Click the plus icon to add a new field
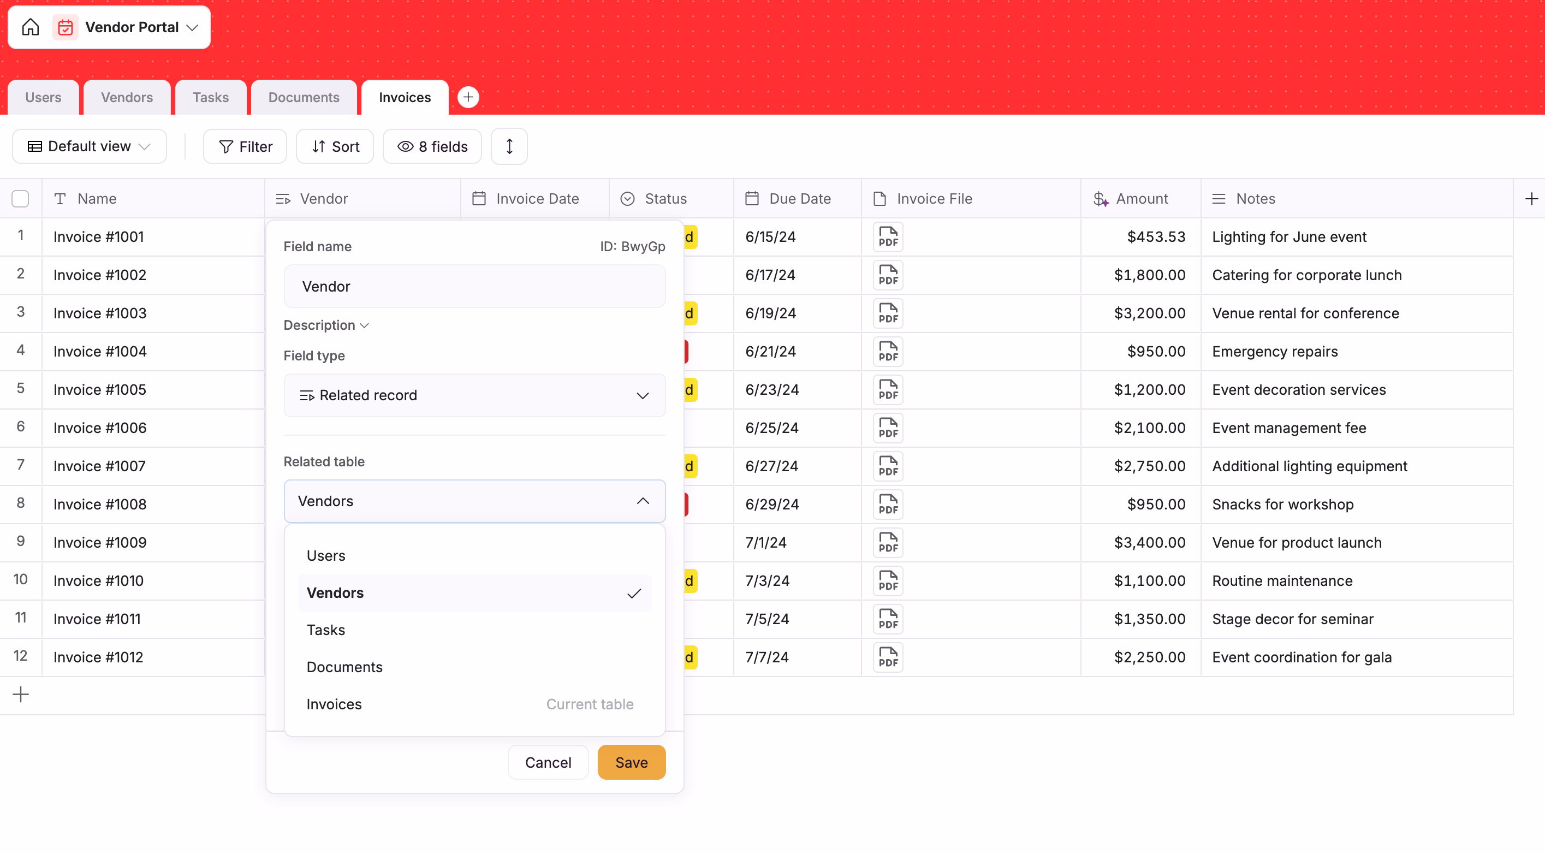This screenshot has height=854, width=1545. [x=1531, y=199]
